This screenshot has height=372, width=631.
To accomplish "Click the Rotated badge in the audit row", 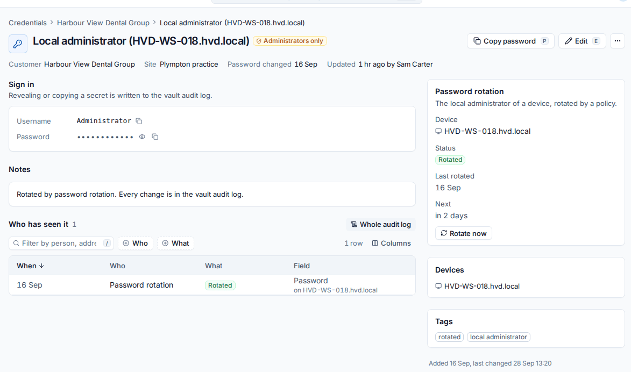I will point(220,285).
